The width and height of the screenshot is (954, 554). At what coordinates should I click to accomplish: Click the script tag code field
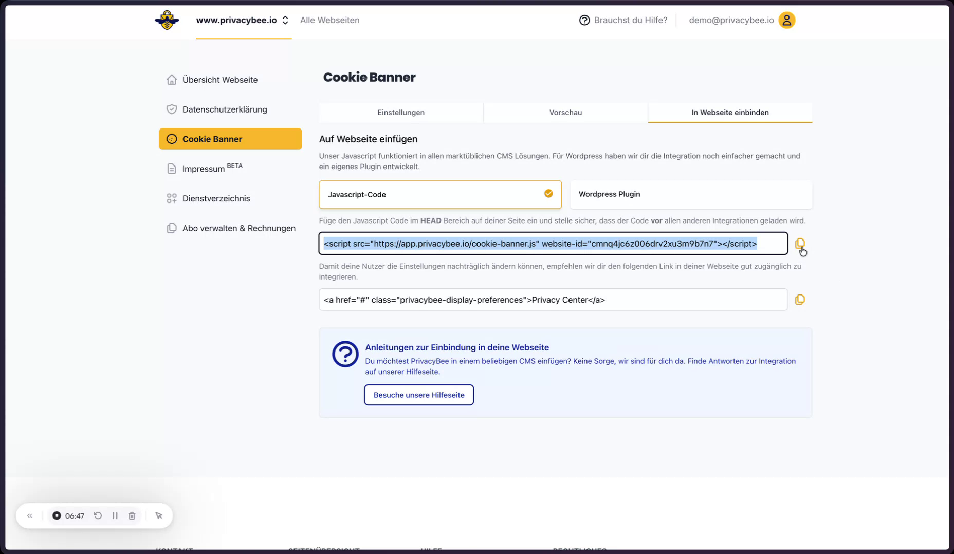[x=553, y=244]
